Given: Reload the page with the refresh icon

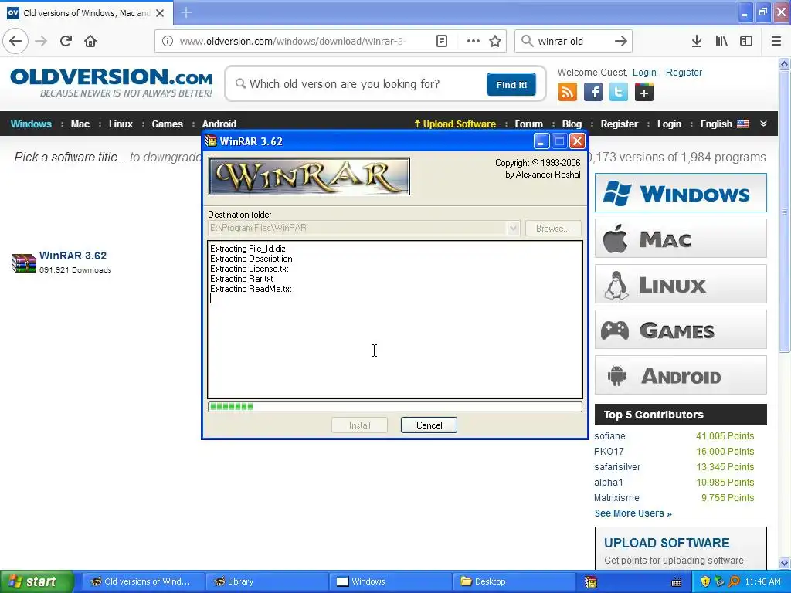Looking at the screenshot, I should point(66,41).
